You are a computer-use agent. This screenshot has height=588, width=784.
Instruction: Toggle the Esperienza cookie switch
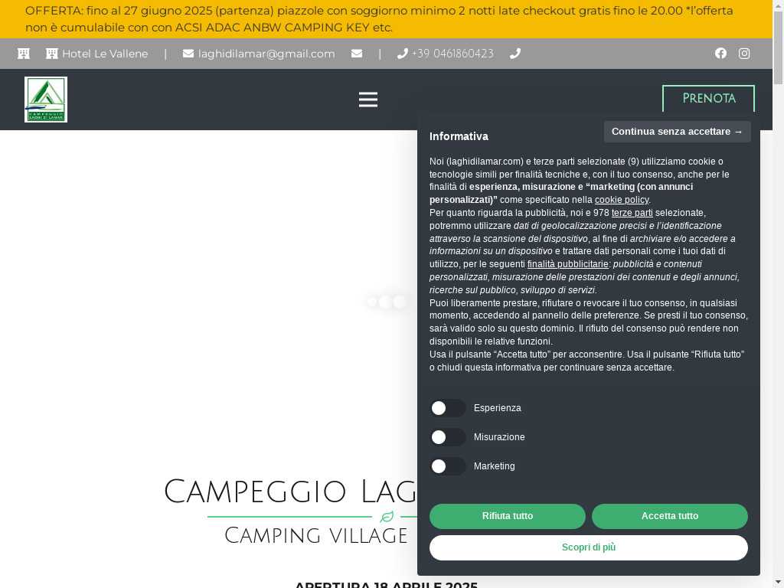(447, 408)
